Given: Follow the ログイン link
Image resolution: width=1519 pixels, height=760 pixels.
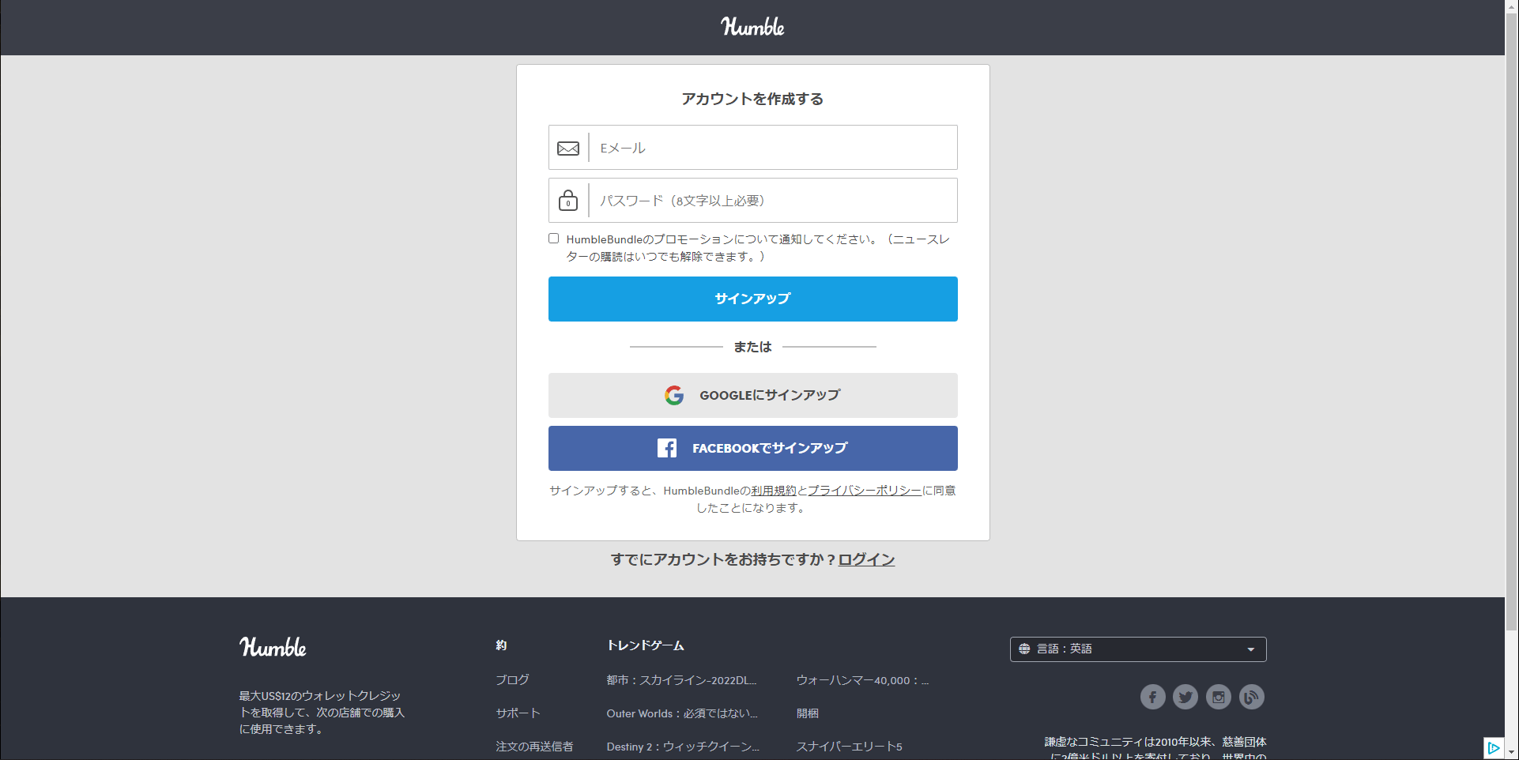Looking at the screenshot, I should (x=866, y=559).
